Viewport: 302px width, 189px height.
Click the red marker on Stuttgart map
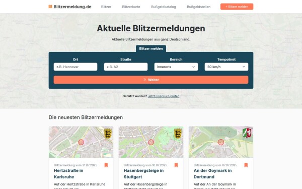point(151,142)
